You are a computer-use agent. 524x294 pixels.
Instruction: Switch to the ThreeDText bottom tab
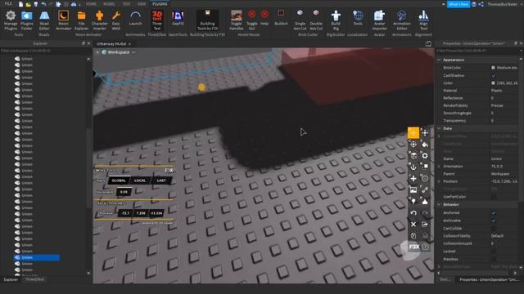(34, 279)
